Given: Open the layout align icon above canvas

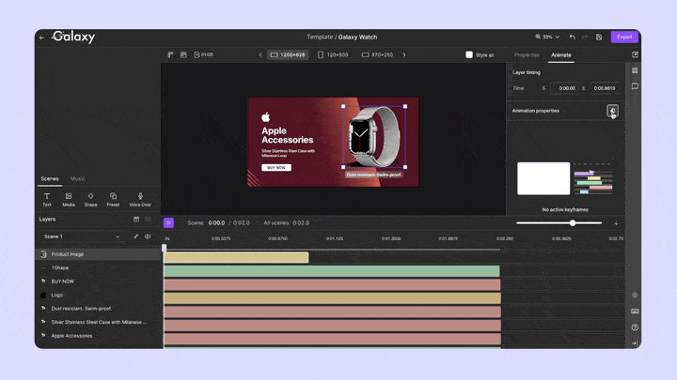Looking at the screenshot, I should (170, 54).
